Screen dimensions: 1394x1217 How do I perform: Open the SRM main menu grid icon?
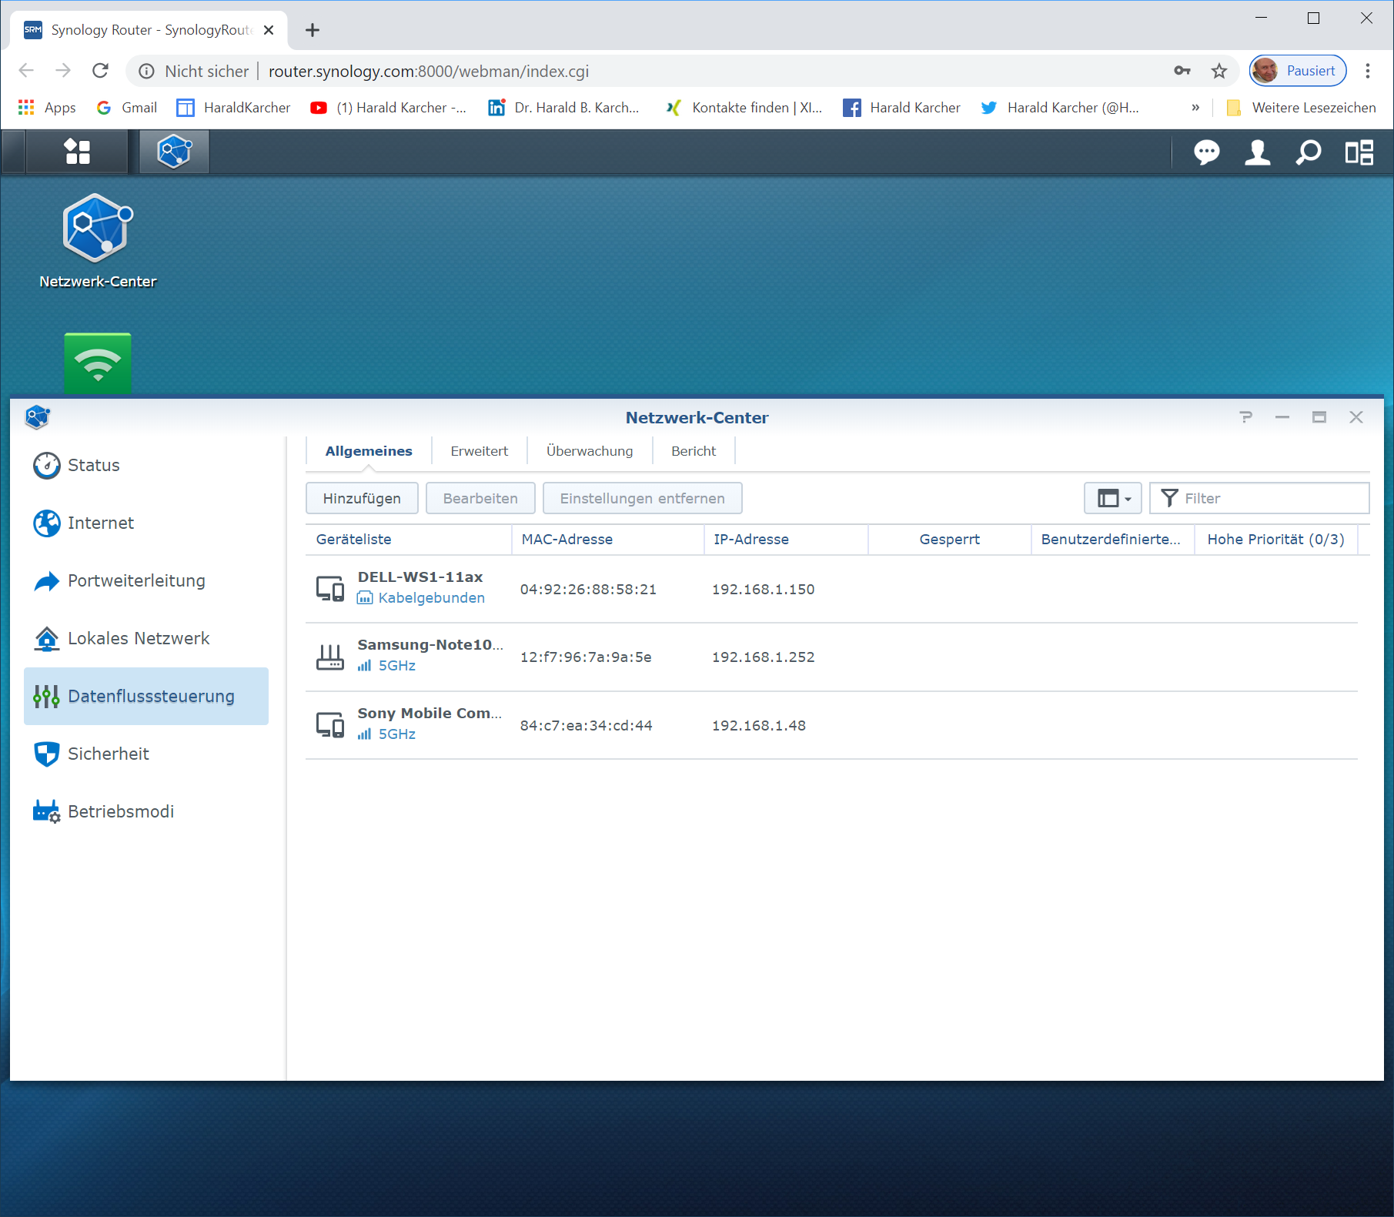77,152
